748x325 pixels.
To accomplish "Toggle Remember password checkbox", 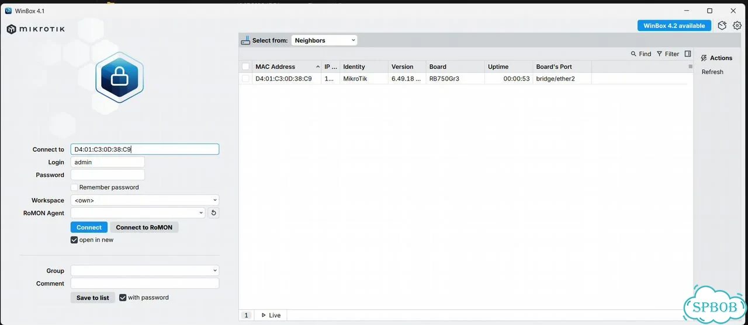I will pos(74,187).
